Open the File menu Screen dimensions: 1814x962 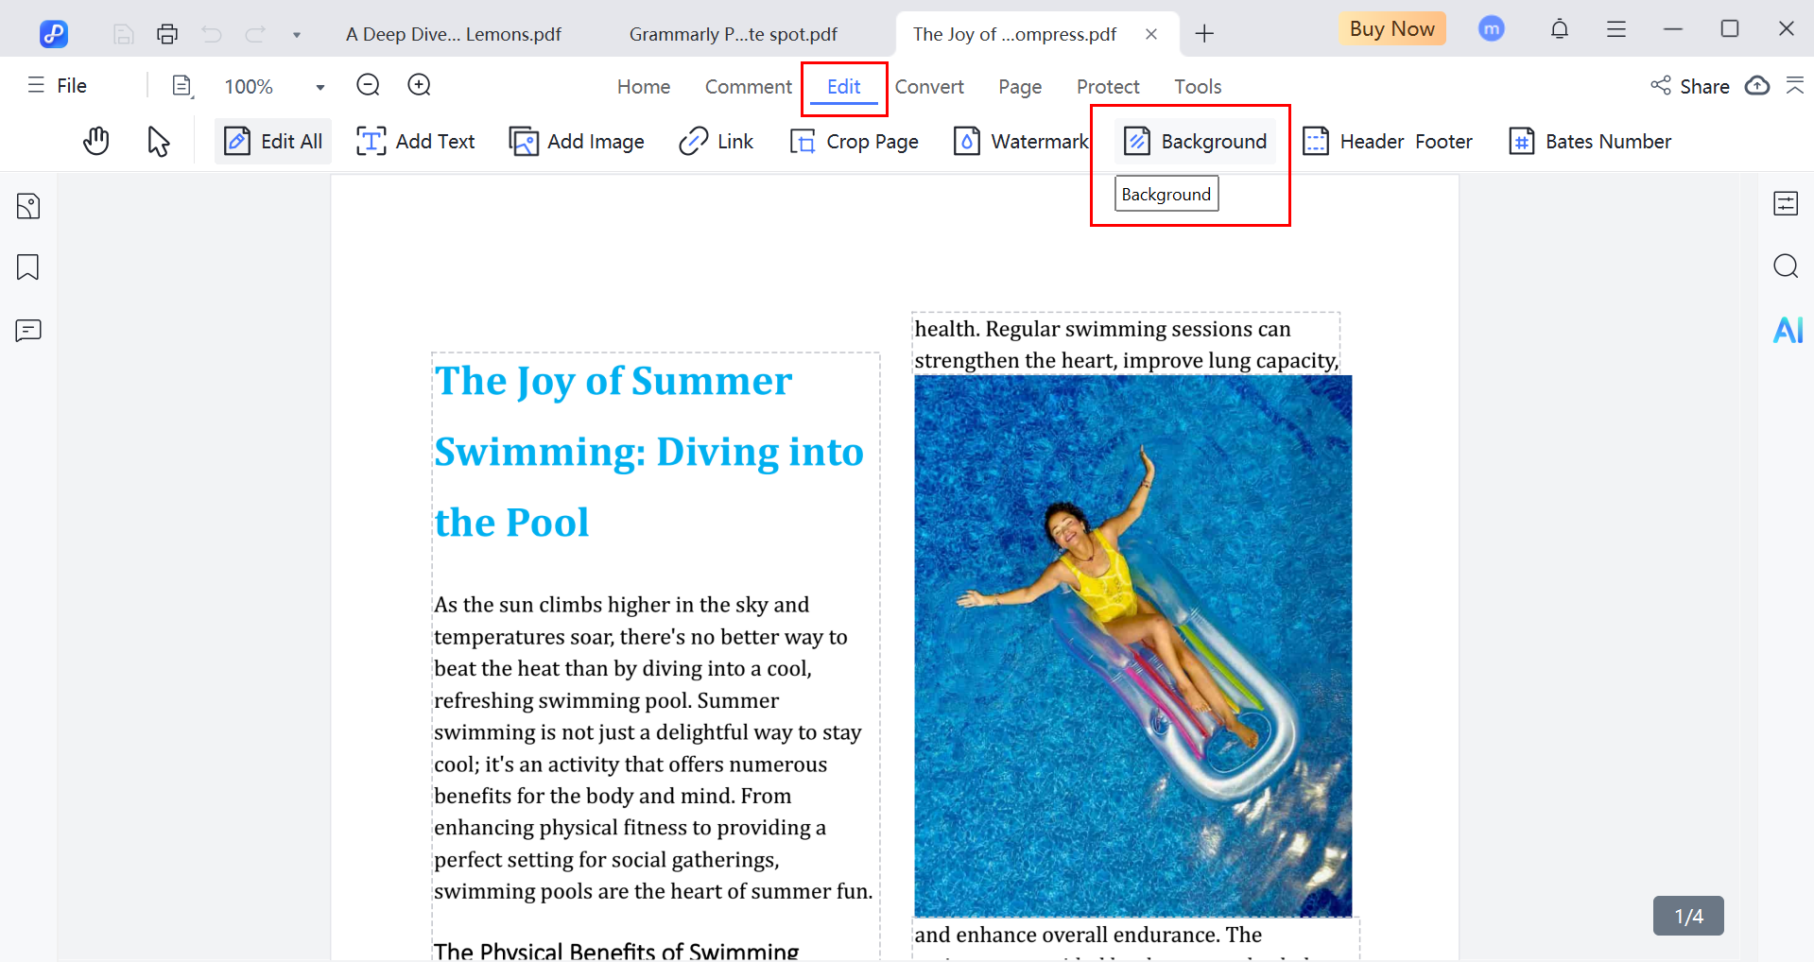tap(58, 86)
